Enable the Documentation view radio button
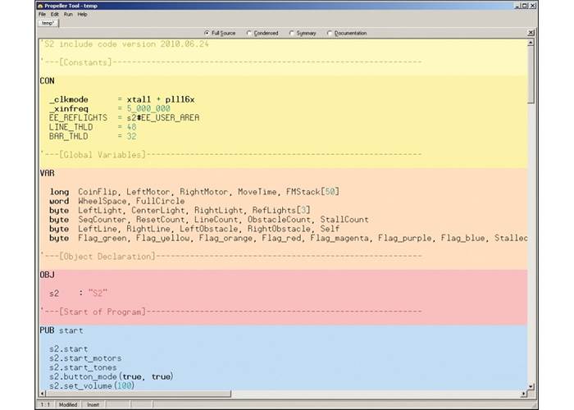Viewport: 574px width, 410px height. pyautogui.click(x=330, y=34)
